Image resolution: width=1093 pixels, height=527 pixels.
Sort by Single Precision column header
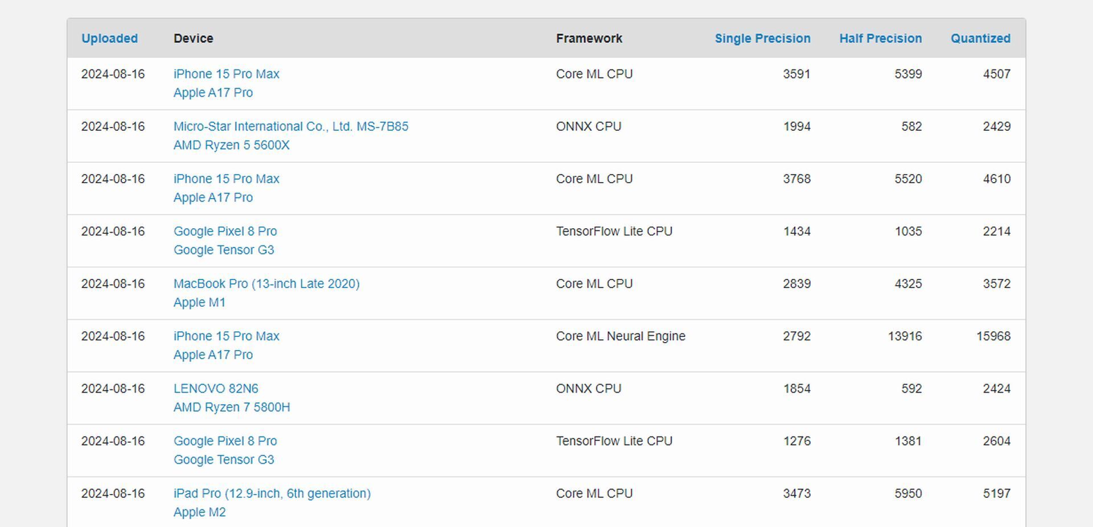tap(762, 38)
